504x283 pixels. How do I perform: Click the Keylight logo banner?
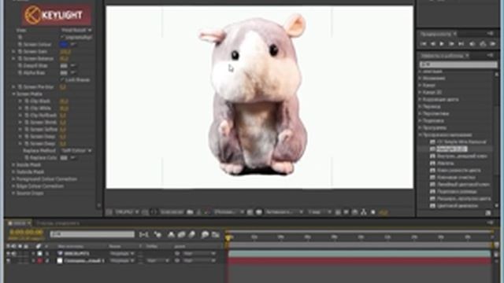pyautogui.click(x=56, y=15)
